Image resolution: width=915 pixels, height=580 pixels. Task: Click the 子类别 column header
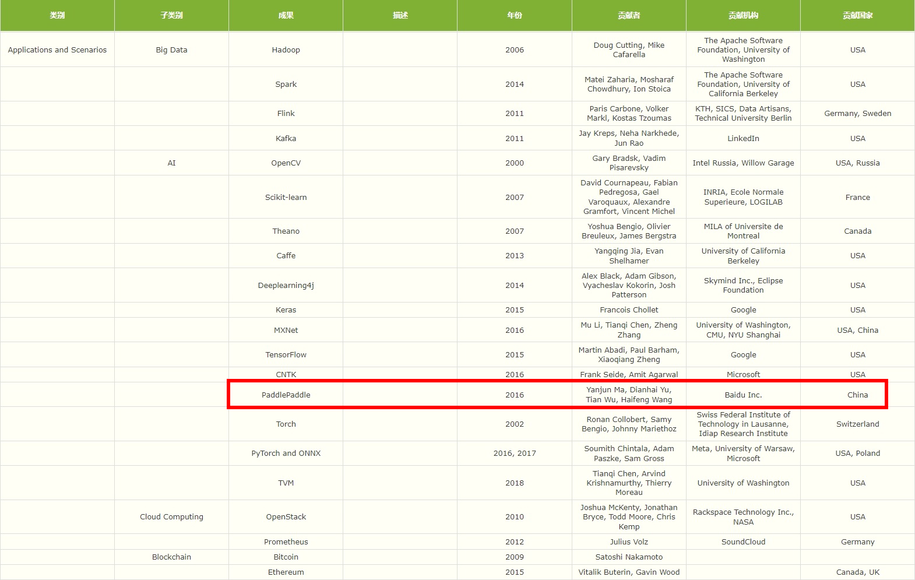pyautogui.click(x=171, y=15)
